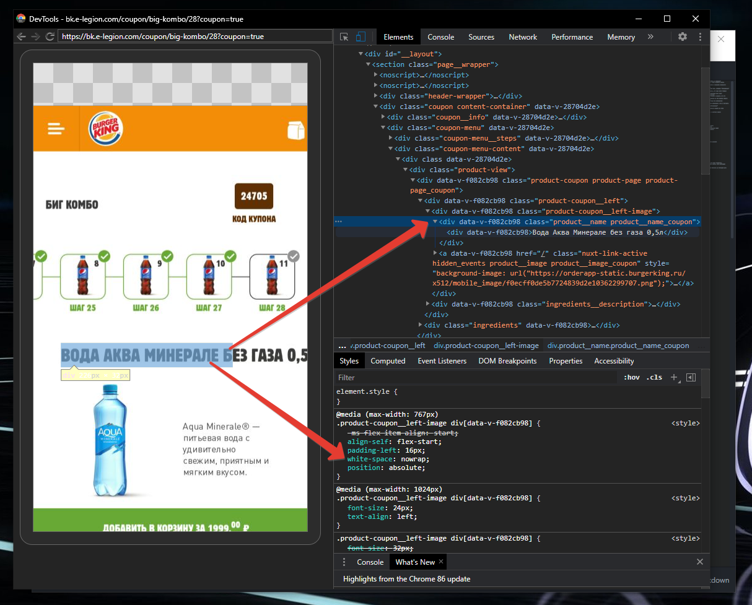Expand the header-wrapper div node

(376, 96)
